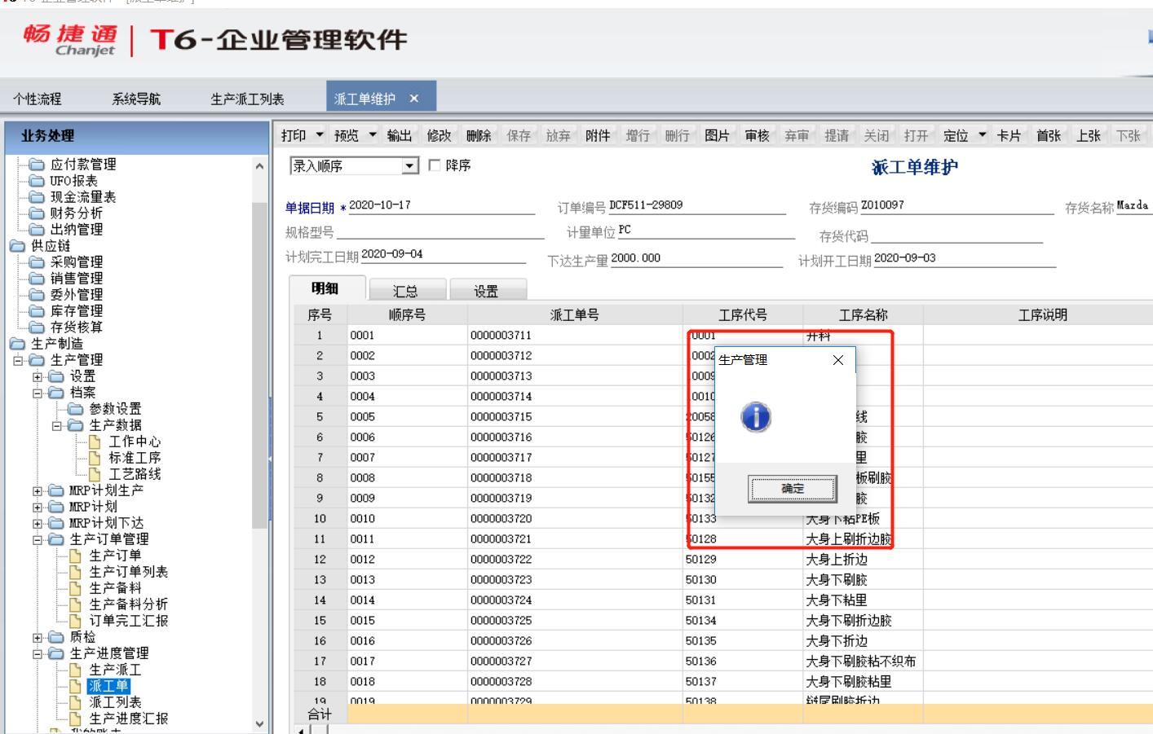
Task: Open 库存管理 folder in tree
Action: 66,311
